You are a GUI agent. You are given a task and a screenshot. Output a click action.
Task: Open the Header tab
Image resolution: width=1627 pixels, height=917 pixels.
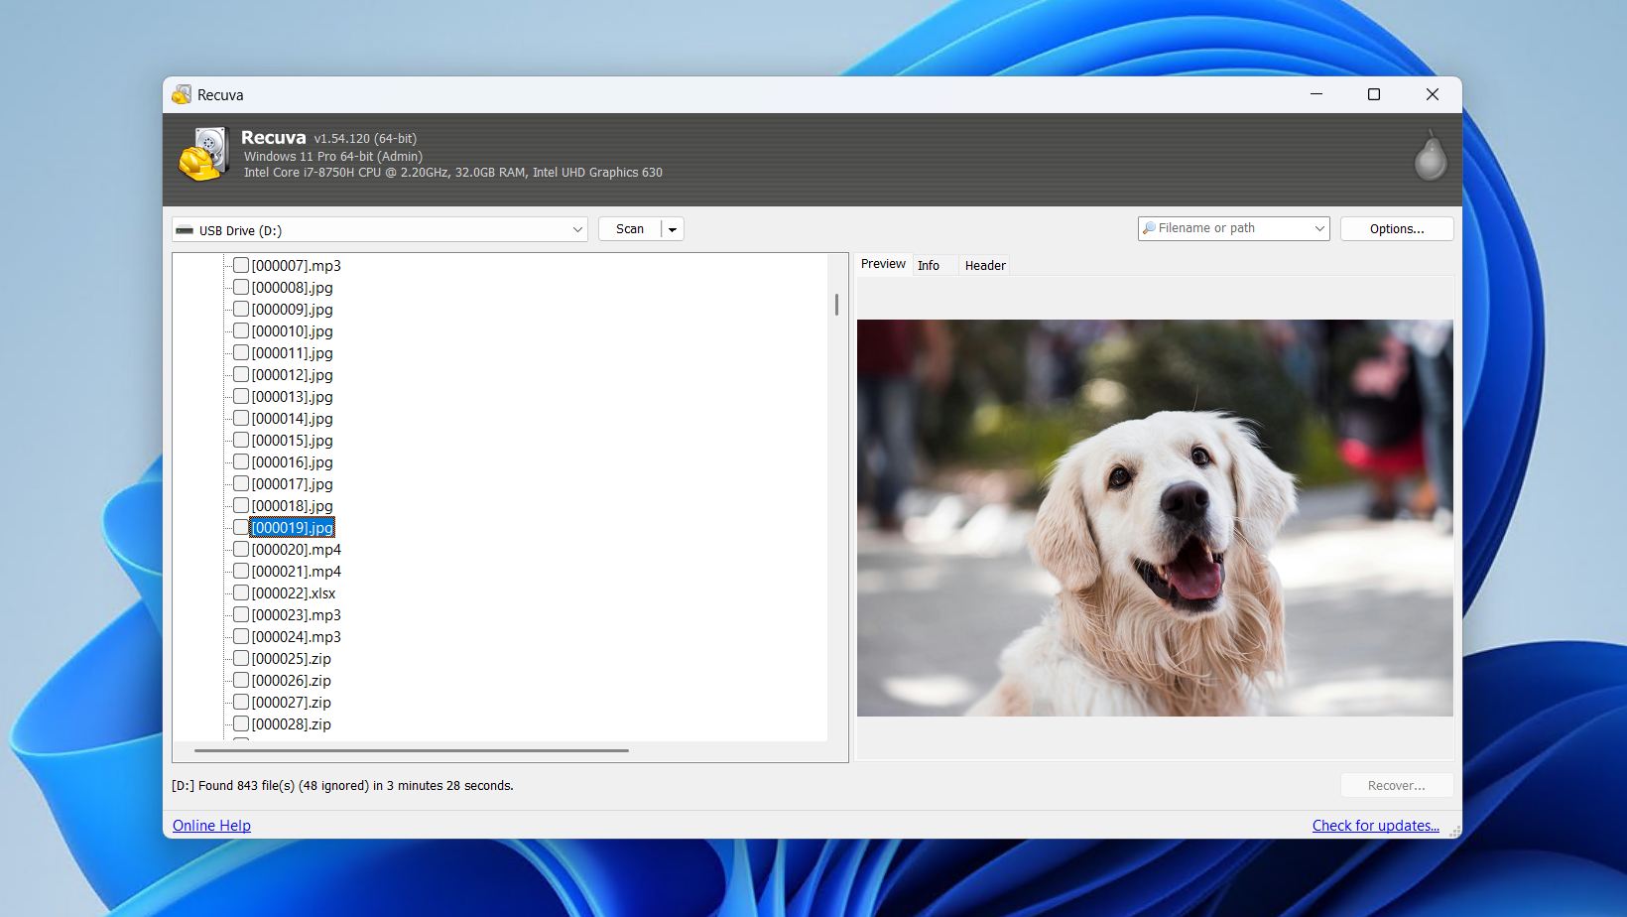[984, 265]
